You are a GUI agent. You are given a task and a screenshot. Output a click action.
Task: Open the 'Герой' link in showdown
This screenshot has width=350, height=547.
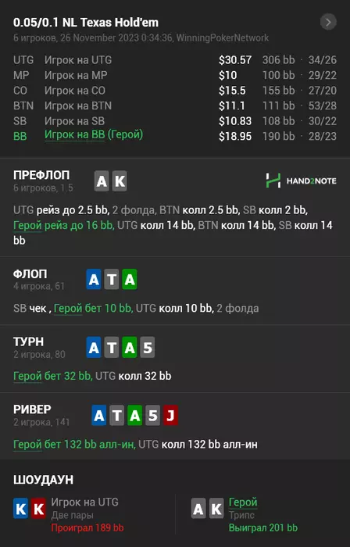(243, 502)
